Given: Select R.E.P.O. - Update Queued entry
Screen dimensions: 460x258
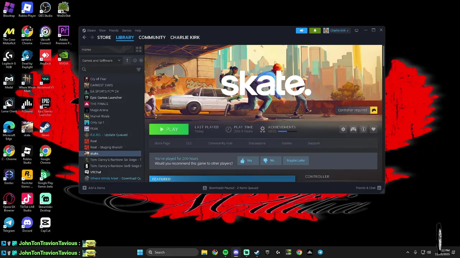Looking at the screenshot, I should click(110, 135).
